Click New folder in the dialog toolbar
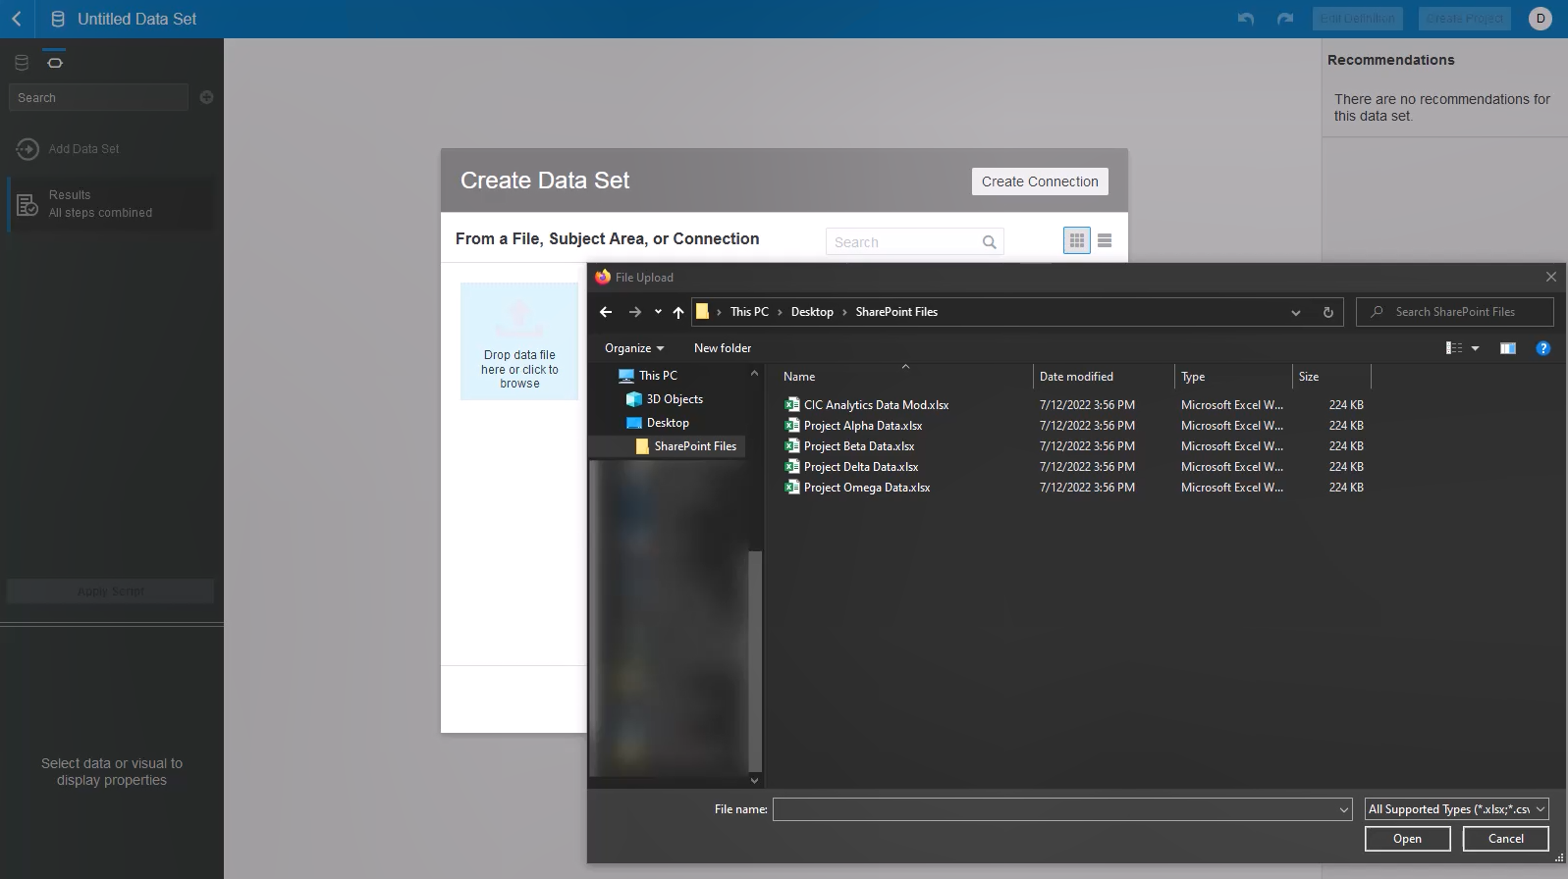 click(723, 348)
